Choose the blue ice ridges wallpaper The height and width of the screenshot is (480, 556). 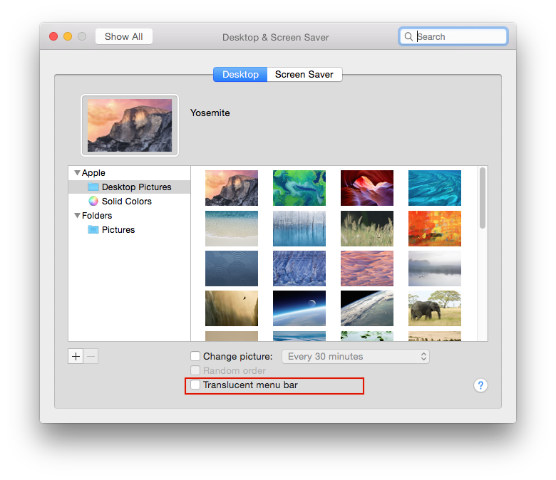(x=299, y=268)
